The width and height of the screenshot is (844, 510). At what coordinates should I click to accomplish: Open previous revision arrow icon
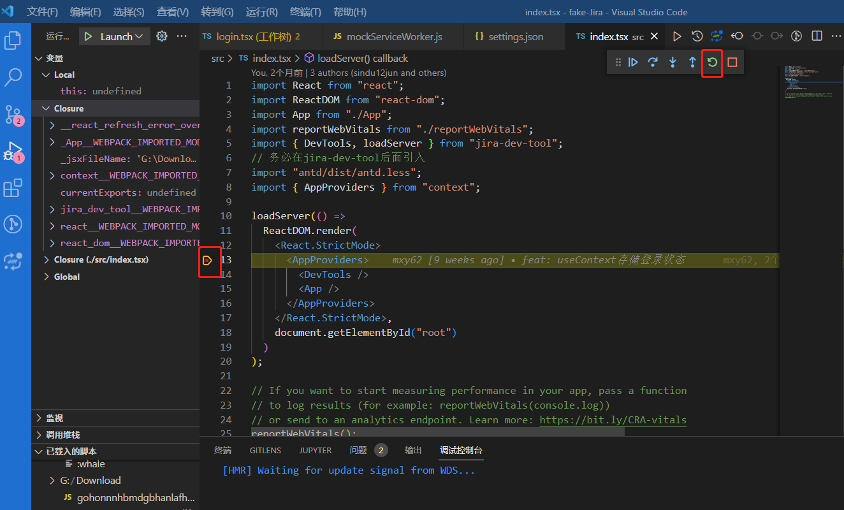[737, 36]
